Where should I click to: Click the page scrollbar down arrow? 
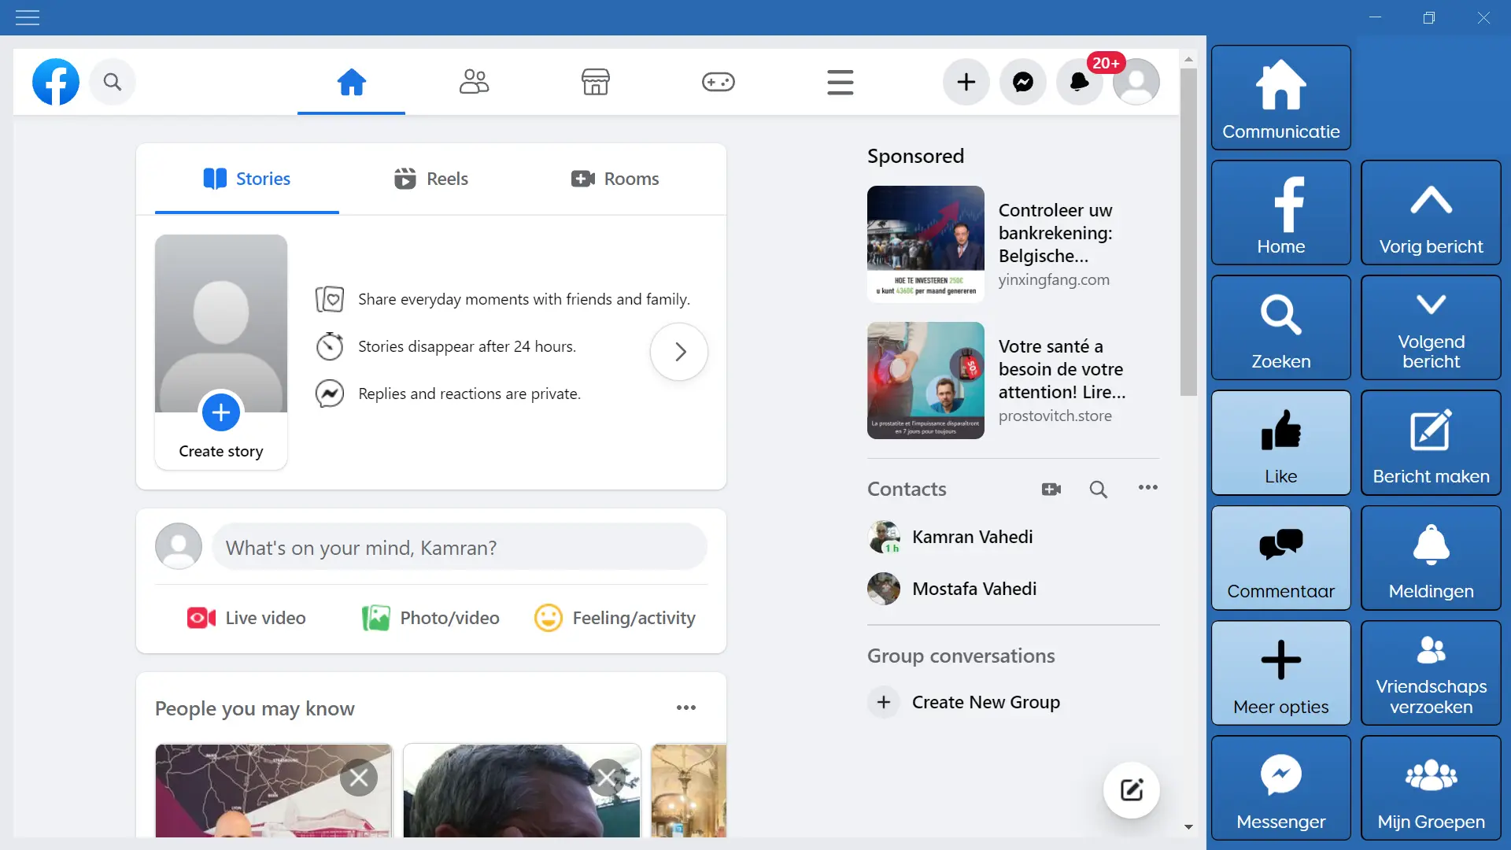pyautogui.click(x=1188, y=827)
